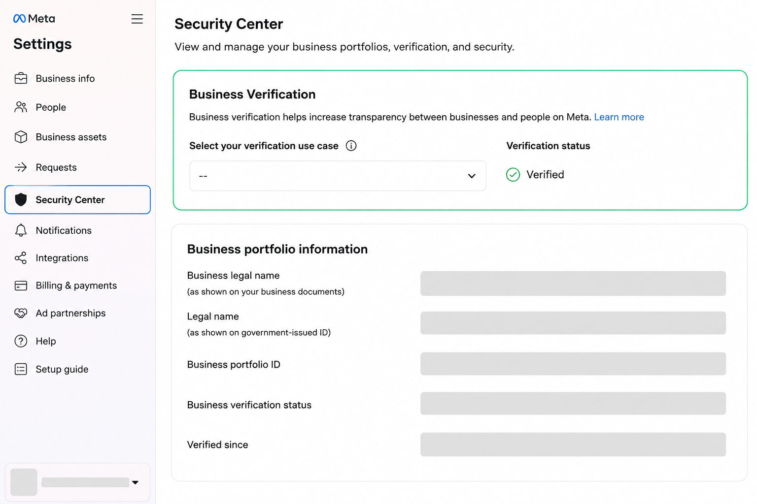Click the Integrations share icon
This screenshot has width=757, height=504.
(21, 258)
